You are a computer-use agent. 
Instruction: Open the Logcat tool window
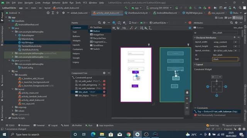(x=53, y=125)
